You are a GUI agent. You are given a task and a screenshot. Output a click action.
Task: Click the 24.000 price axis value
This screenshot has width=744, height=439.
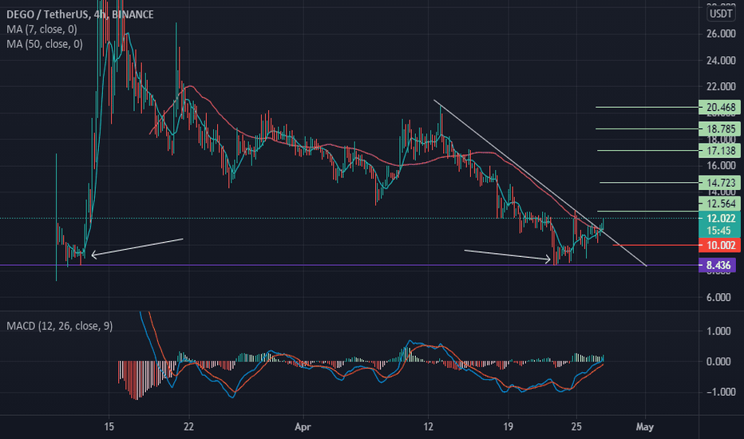721,61
